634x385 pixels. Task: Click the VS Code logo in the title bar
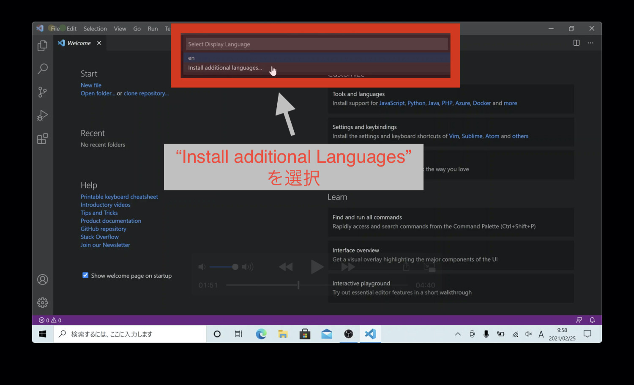click(40, 28)
